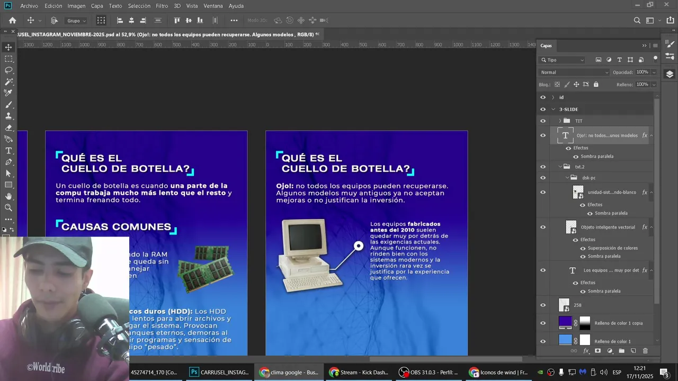Select the Clone Stamp tool
Screen dimensions: 678x381
(8, 116)
